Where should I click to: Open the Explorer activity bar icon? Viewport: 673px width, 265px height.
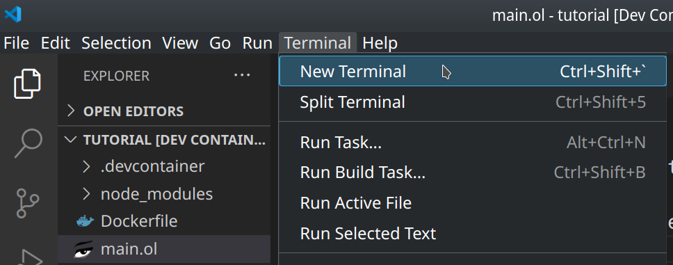(28, 83)
